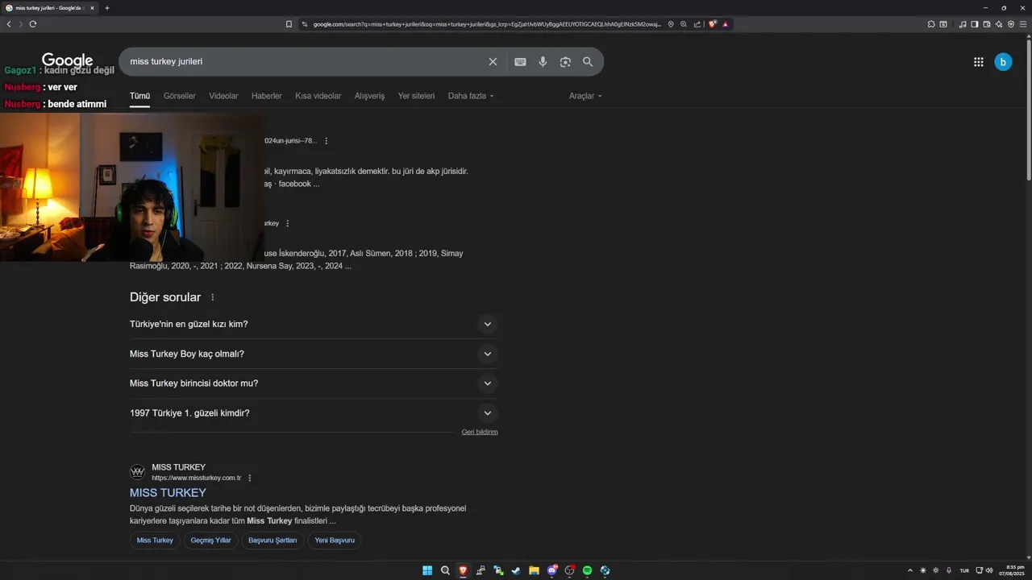Screen dimensions: 1032x580
Task: Open the Yeni Başvuru sitelink chip
Action: click(x=335, y=541)
